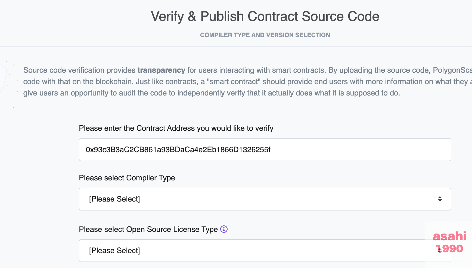Click the bold word transparency
Screen dimensions: 472x268
pos(161,70)
